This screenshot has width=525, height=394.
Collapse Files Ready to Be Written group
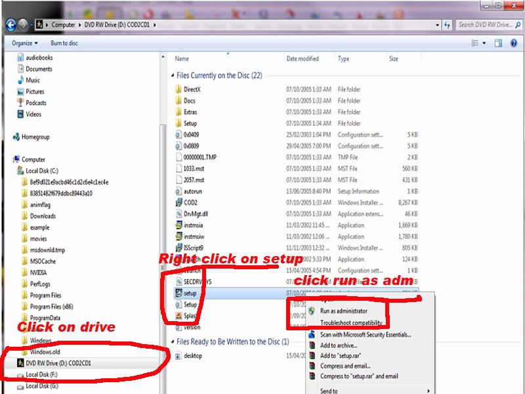[173, 342]
